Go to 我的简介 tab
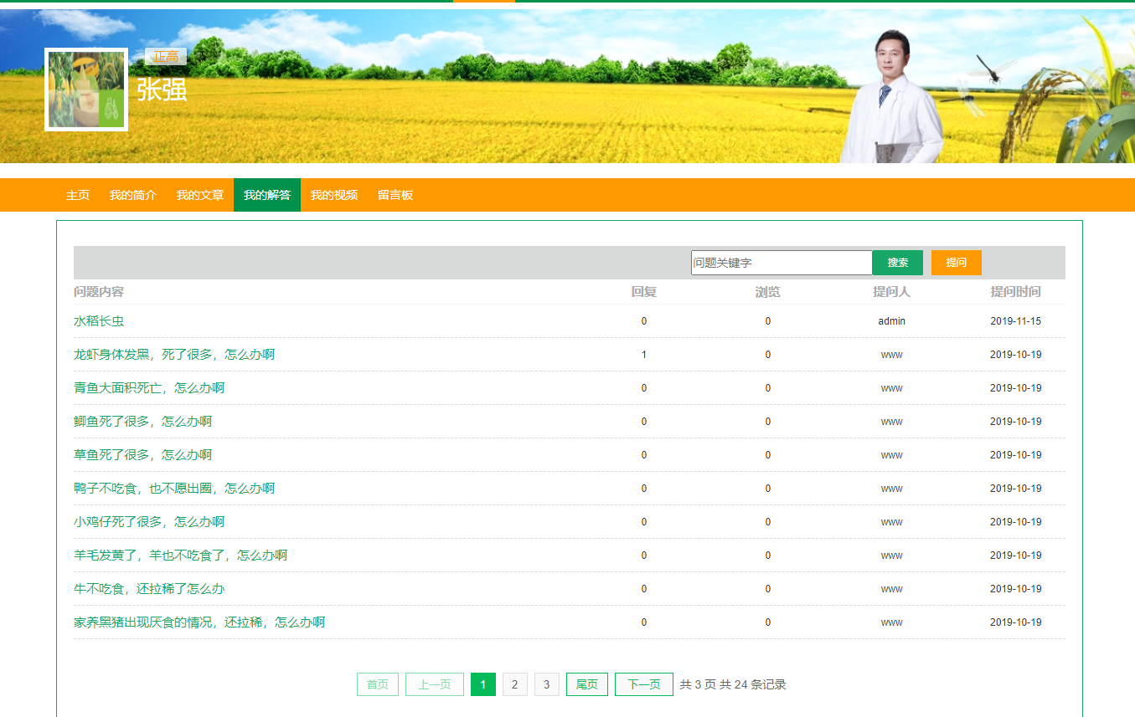1135x717 pixels. pos(132,195)
